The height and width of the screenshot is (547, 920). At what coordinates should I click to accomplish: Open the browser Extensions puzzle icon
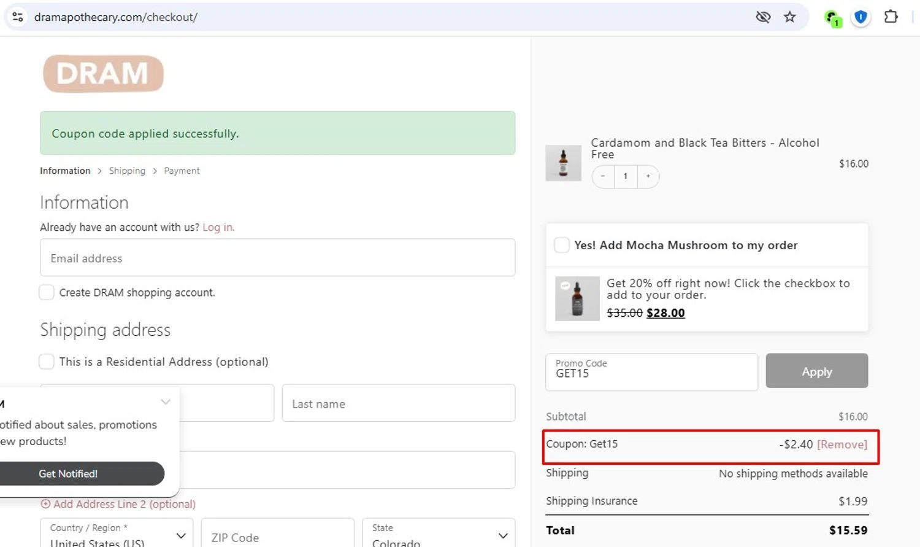pos(891,17)
